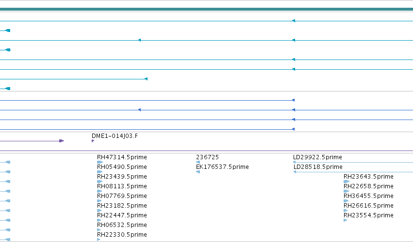This screenshot has width=413, height=242.
Task: Select the 236725 feature label
Action: point(208,157)
